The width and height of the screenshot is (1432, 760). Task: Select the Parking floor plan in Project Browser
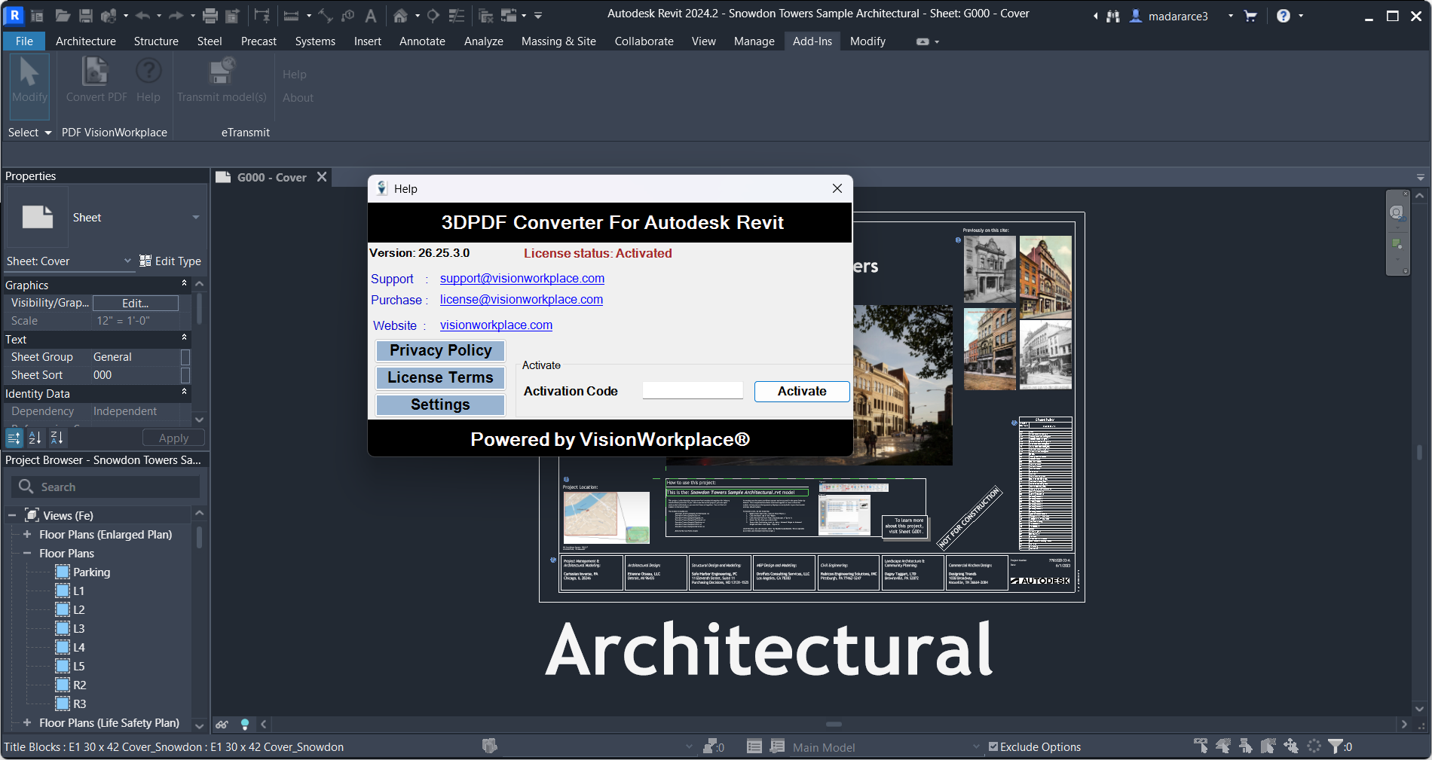pyautogui.click(x=91, y=572)
